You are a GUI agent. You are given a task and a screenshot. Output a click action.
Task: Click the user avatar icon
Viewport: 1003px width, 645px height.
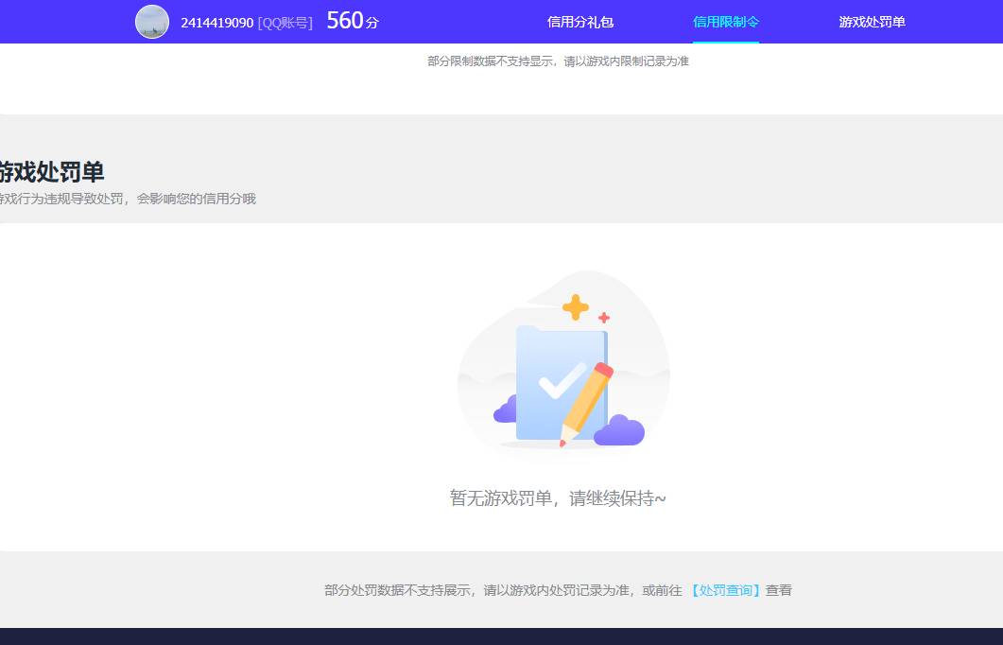click(x=152, y=21)
